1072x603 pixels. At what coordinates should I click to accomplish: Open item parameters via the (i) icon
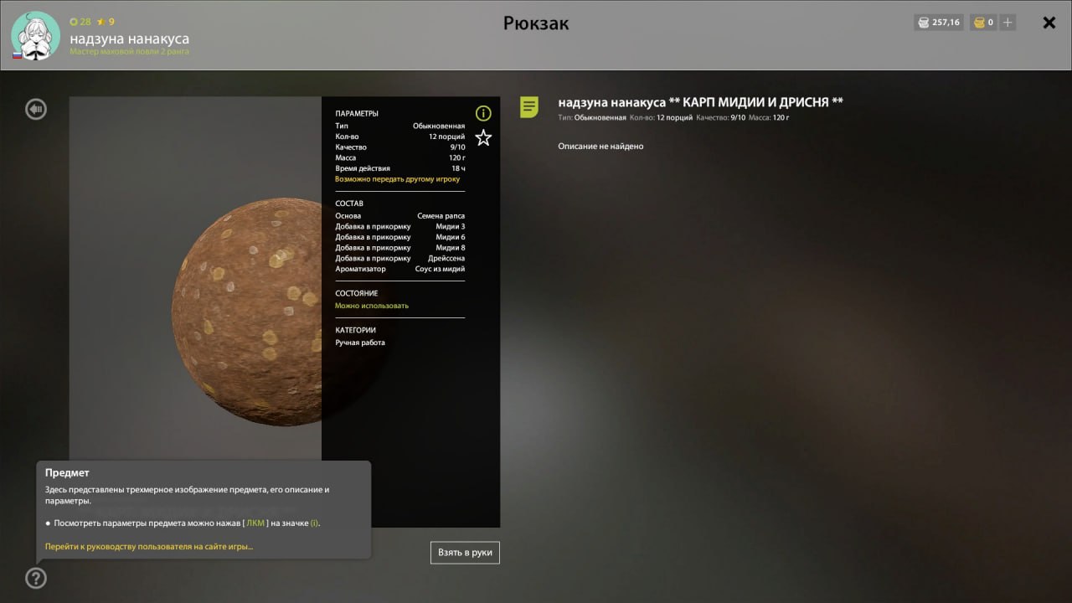pos(482,113)
